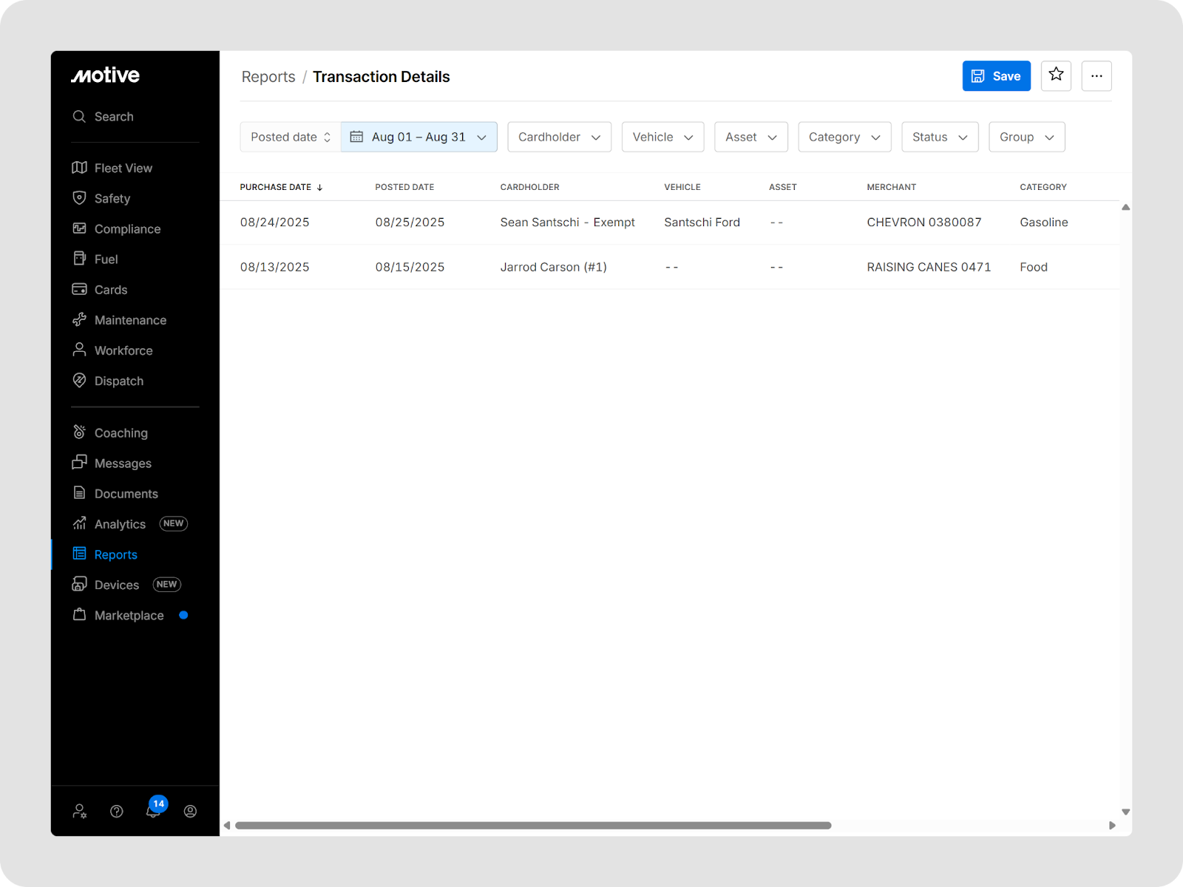This screenshot has width=1183, height=887.
Task: Expand the Cardholder filter dropdown
Action: click(x=559, y=137)
